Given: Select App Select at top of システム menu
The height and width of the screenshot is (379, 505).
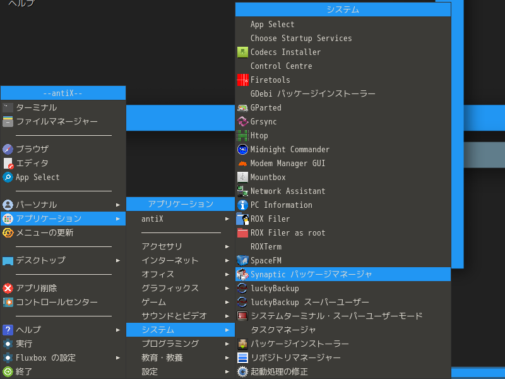Looking at the screenshot, I should click(343, 24).
